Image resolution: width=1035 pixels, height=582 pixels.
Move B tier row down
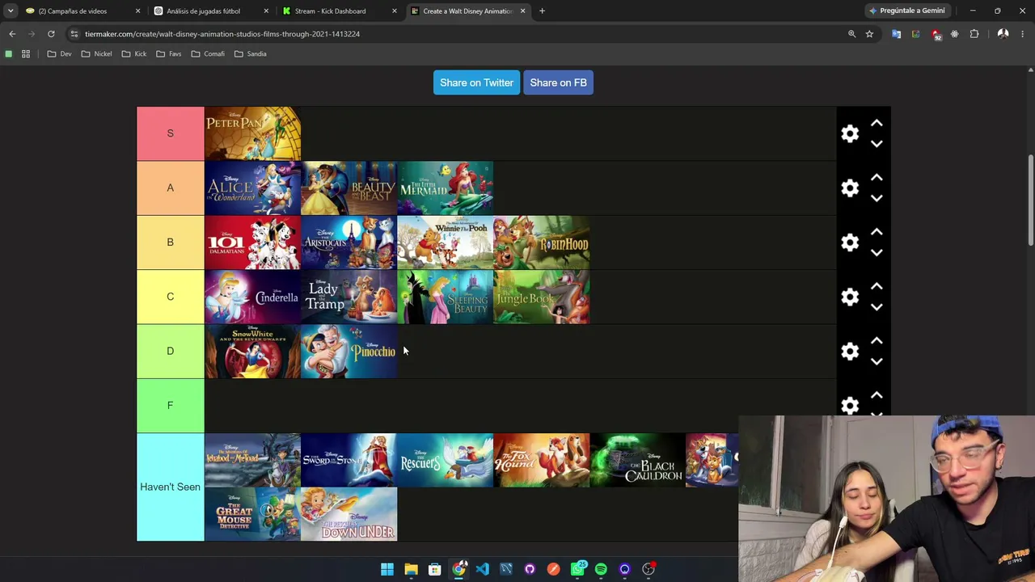point(877,252)
